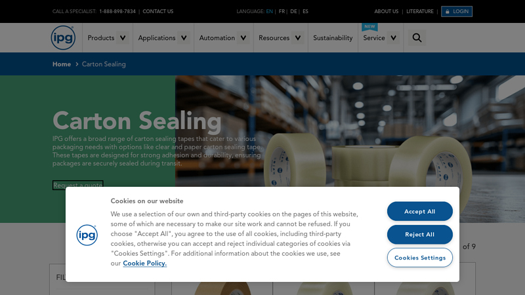Open Cookies Settings
Image resolution: width=525 pixels, height=295 pixels.
click(x=419, y=258)
